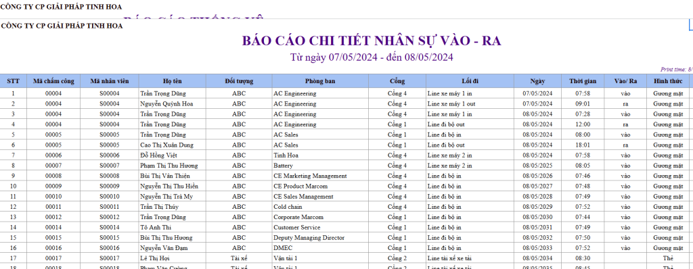The height and width of the screenshot is (269, 693).
Task: Select the Cold chain department cell
Action: point(320,207)
